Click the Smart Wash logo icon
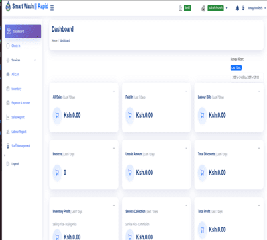Screen dimensions: 267x240 (x=8, y=6)
